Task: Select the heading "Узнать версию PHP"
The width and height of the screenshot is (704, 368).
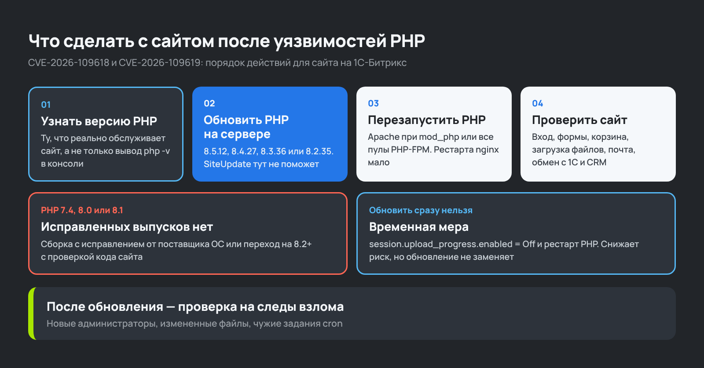Action: click(99, 121)
